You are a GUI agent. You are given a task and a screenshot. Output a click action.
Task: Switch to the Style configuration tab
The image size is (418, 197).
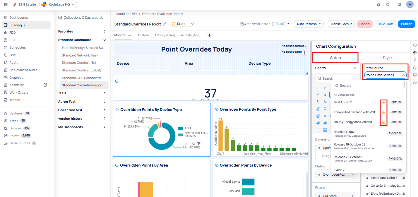pyautogui.click(x=387, y=58)
